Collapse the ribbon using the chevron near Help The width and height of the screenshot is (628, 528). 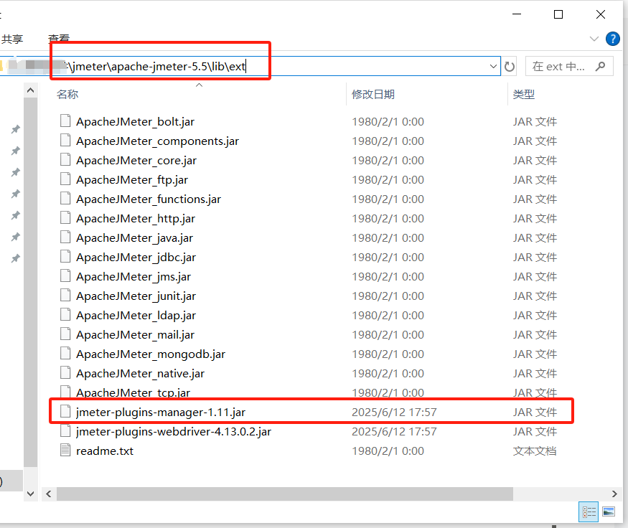pos(594,39)
